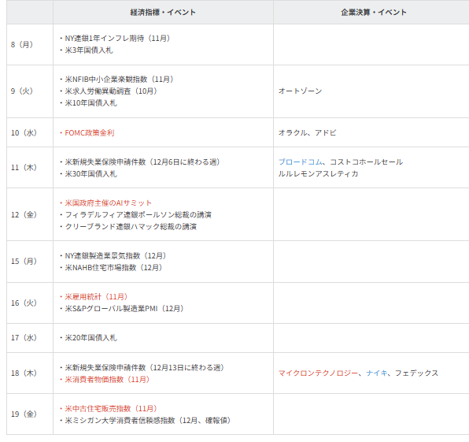The height and width of the screenshot is (442, 469).
Task: Open the ナイキ link
Action: click(377, 373)
